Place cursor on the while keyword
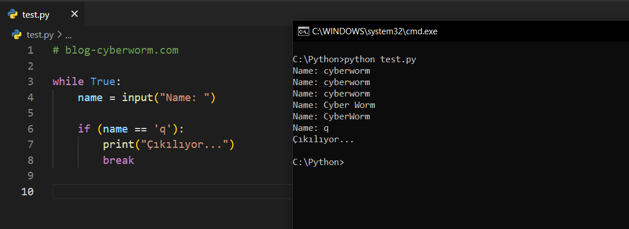The width and height of the screenshot is (629, 229). (x=68, y=81)
